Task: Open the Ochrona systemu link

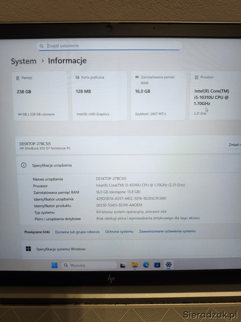Action: (119, 232)
